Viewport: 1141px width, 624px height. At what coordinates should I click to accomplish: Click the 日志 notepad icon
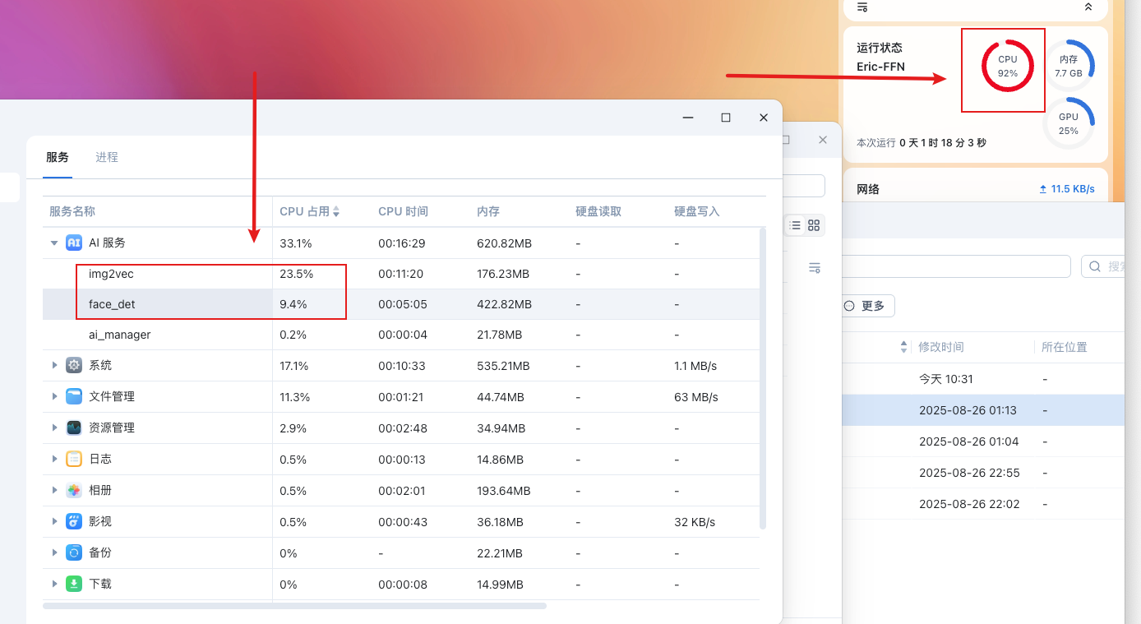74,459
